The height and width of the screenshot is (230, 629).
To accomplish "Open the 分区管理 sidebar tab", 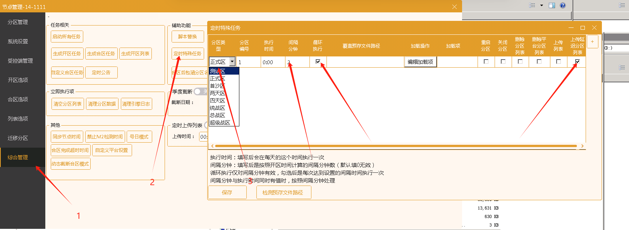I will [22, 22].
